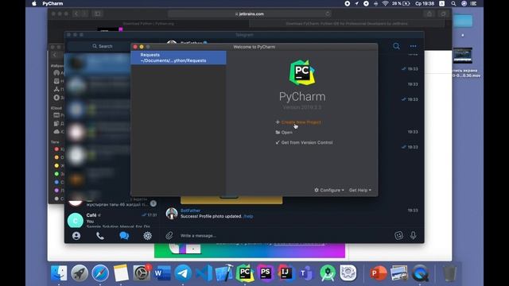Image resolution: width=509 pixels, height=286 pixels.
Task: Open Xcode from the Dock
Action: click(x=224, y=273)
